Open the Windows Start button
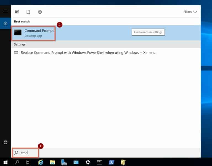Image resolution: width=212 pixels, height=166 pixels. coord(6,162)
